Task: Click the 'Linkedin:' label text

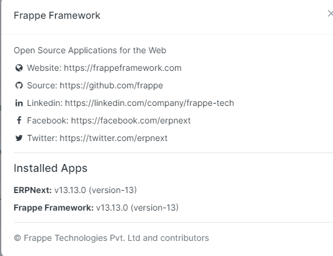Action: [x=45, y=103]
